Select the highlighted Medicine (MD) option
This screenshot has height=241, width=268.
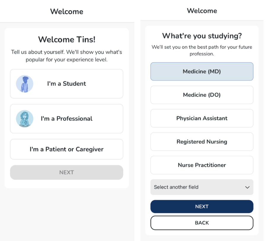click(202, 72)
